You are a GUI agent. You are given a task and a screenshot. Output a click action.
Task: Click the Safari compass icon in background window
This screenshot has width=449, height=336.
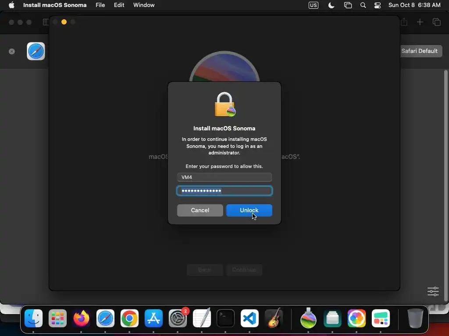point(36,51)
